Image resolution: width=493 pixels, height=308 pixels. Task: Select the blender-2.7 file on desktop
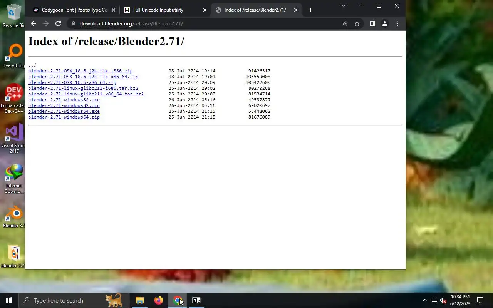14,257
